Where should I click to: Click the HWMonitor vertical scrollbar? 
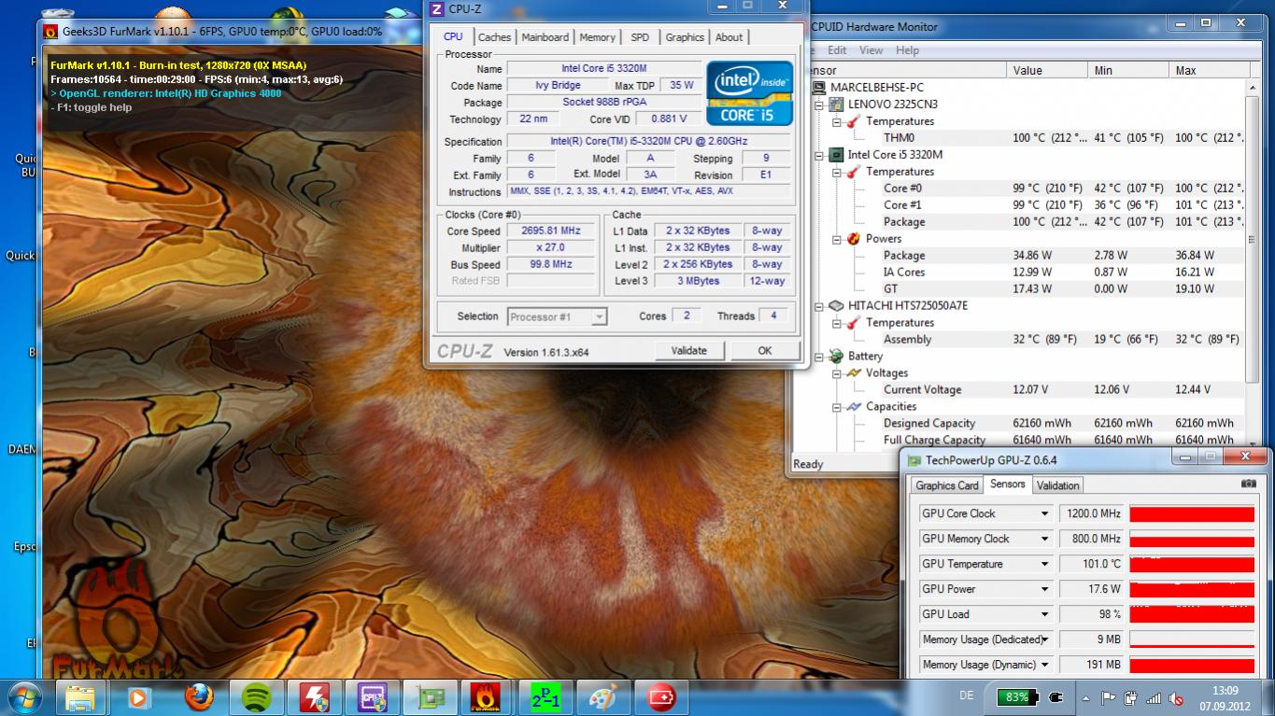tap(1252, 264)
